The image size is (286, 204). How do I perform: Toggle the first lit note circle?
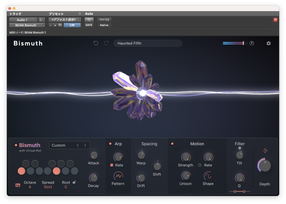[22, 171]
